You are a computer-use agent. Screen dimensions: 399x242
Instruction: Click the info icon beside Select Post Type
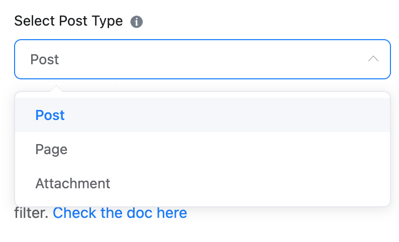pyautogui.click(x=137, y=22)
